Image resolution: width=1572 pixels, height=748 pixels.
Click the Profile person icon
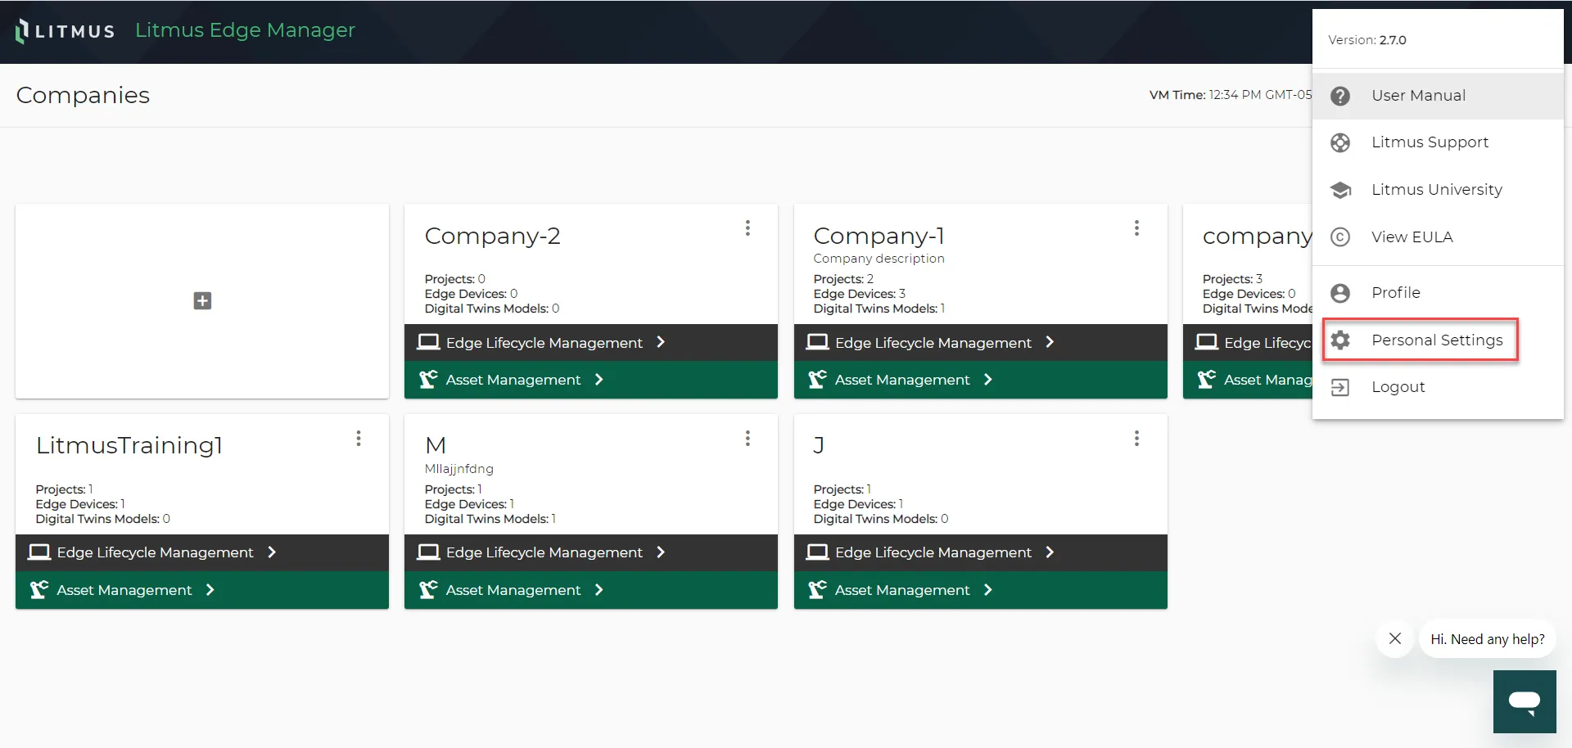click(1340, 293)
